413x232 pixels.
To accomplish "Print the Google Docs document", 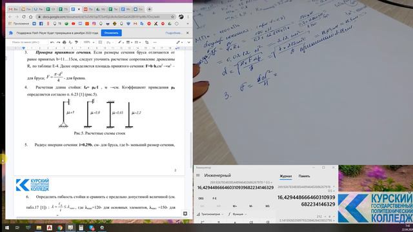I will [65, 42].
